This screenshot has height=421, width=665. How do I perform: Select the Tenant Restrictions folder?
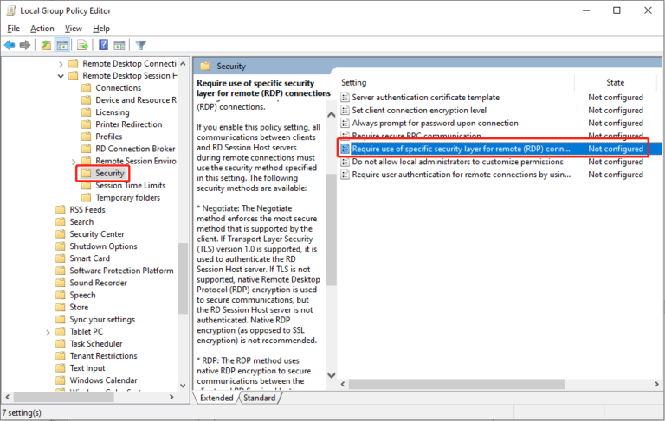(104, 356)
